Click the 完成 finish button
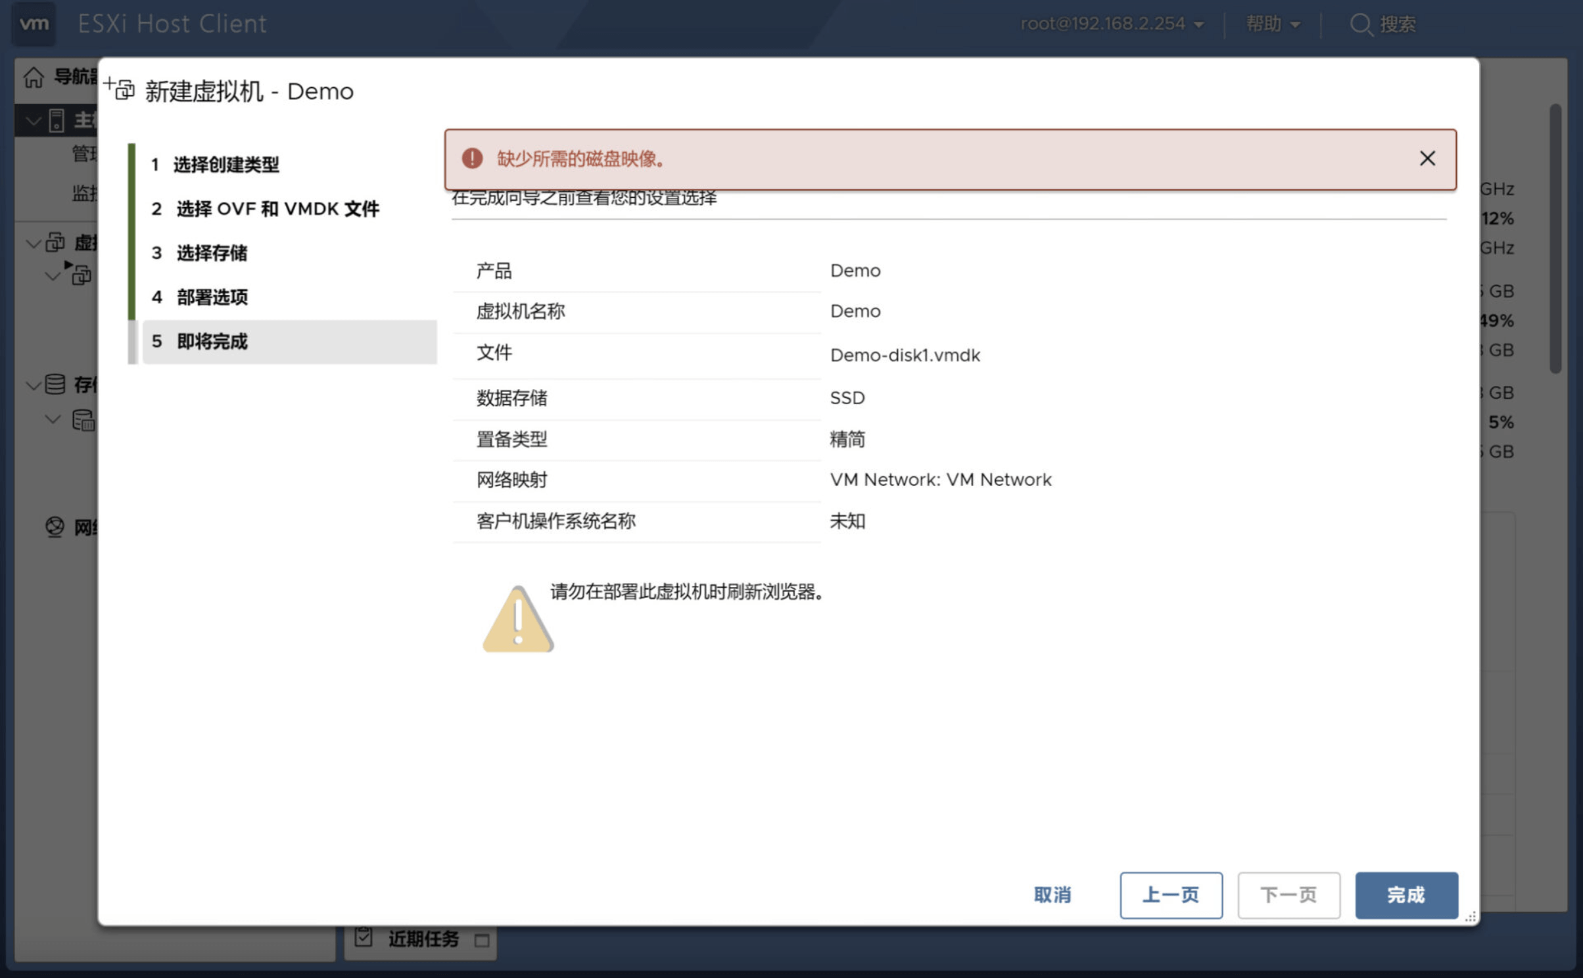The height and width of the screenshot is (978, 1583). pos(1406,895)
